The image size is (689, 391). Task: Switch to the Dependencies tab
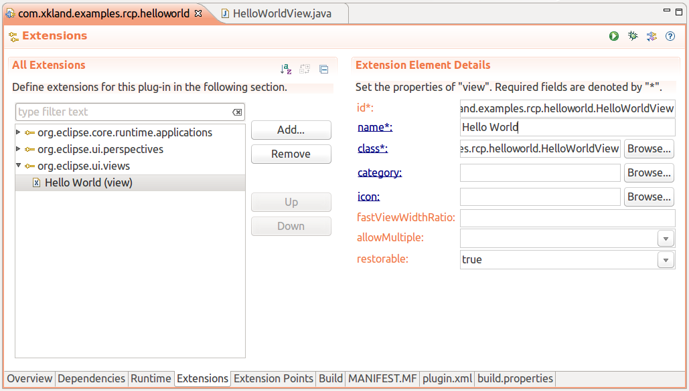coord(91,378)
